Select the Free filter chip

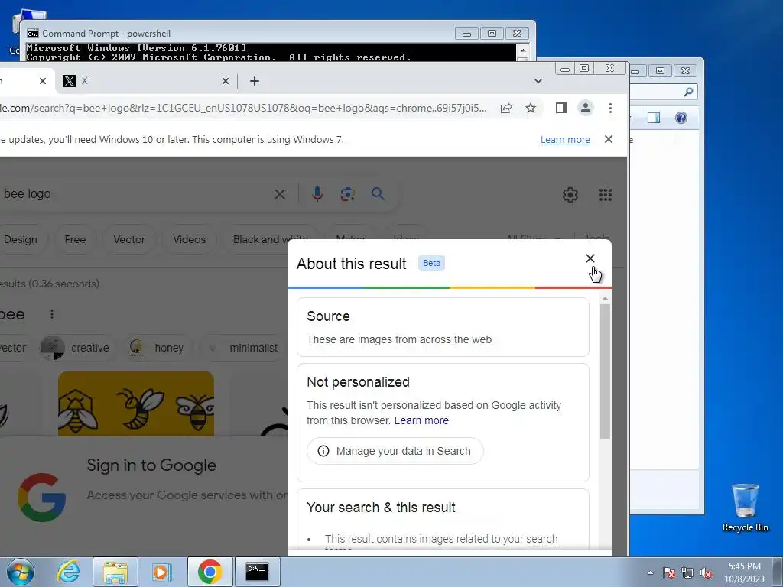click(x=75, y=239)
